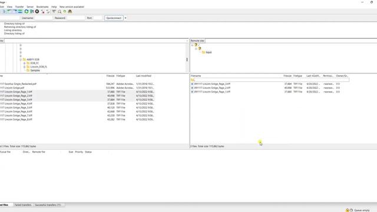This screenshot has width=377, height=212.
Task: Focus the Port input field
Action: point(98,18)
